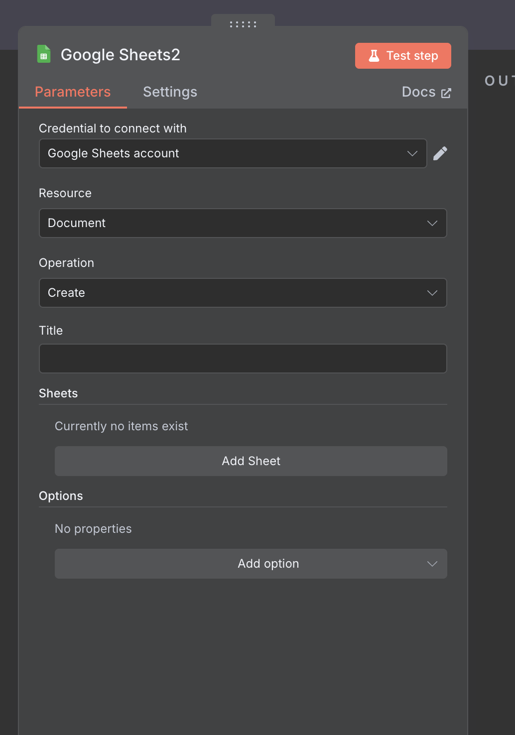Viewport: 515px width, 735px height.
Task: Expand the Add option selector
Action: pos(251,563)
